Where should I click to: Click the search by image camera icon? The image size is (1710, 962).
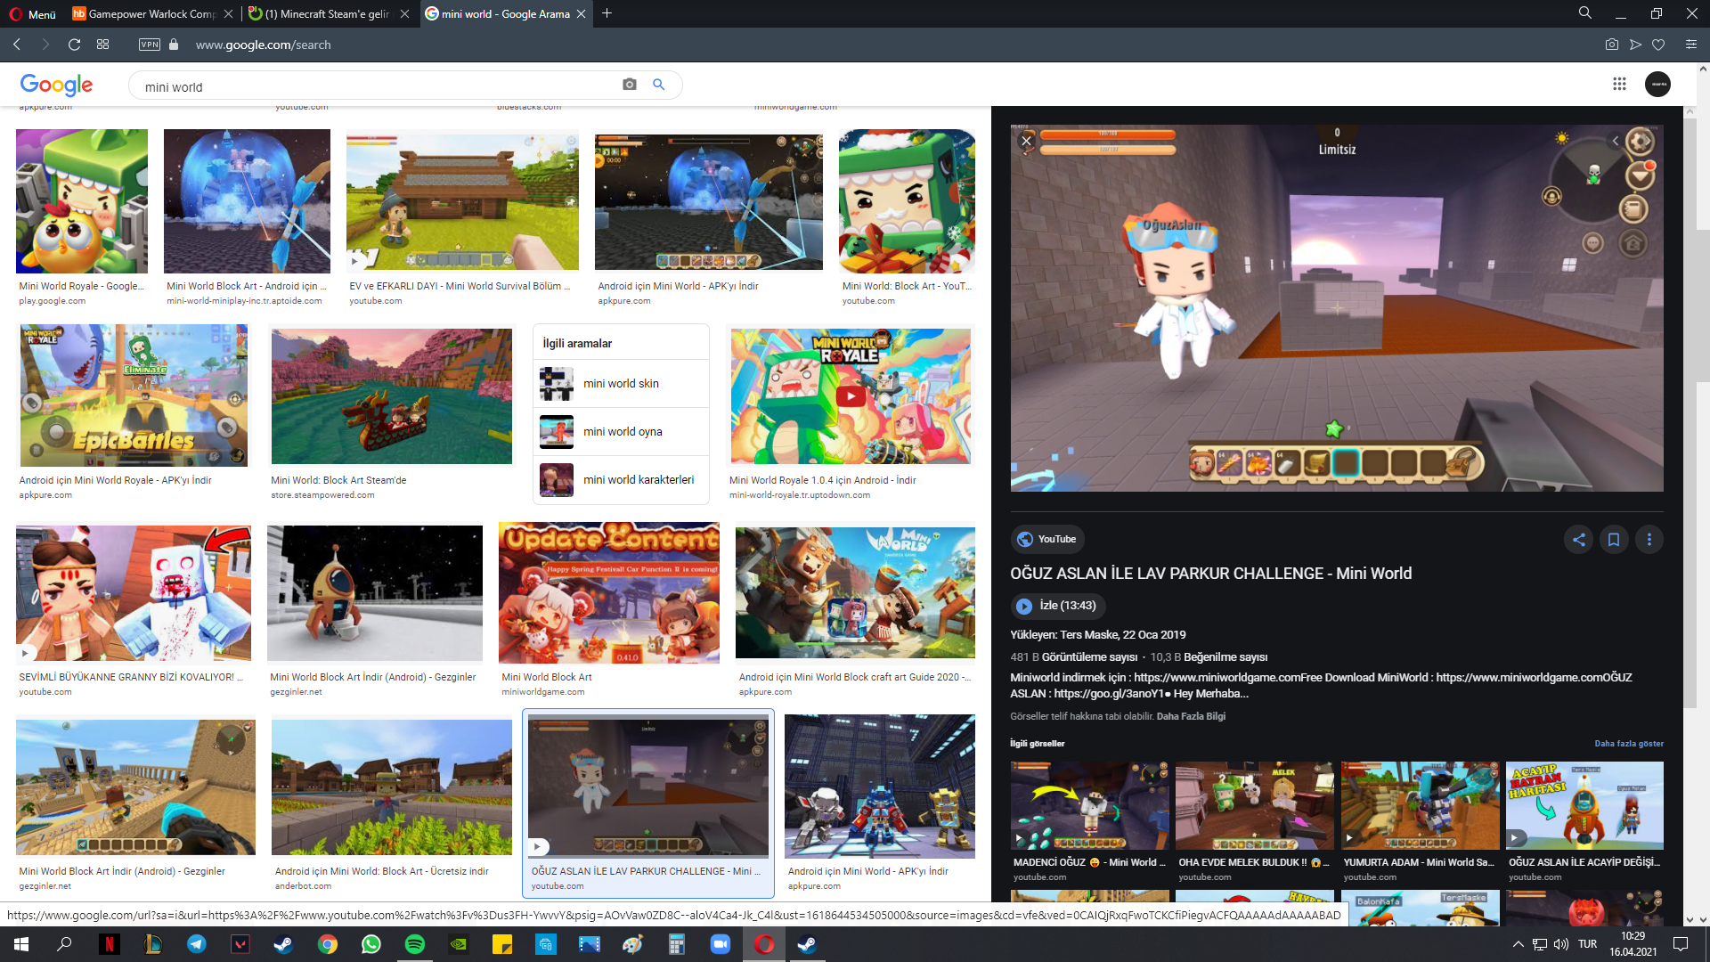(x=630, y=85)
